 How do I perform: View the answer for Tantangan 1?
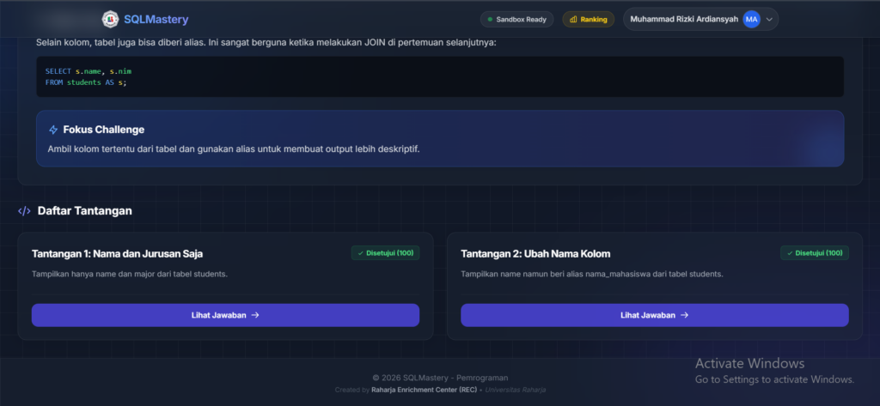click(x=225, y=315)
